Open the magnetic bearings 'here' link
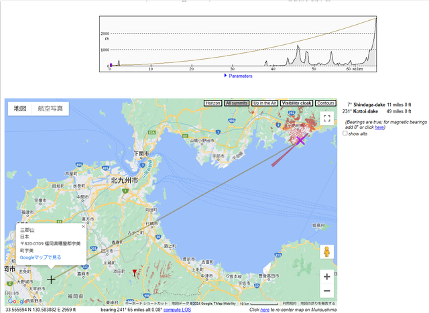The image size is (429, 313). pos(379,127)
